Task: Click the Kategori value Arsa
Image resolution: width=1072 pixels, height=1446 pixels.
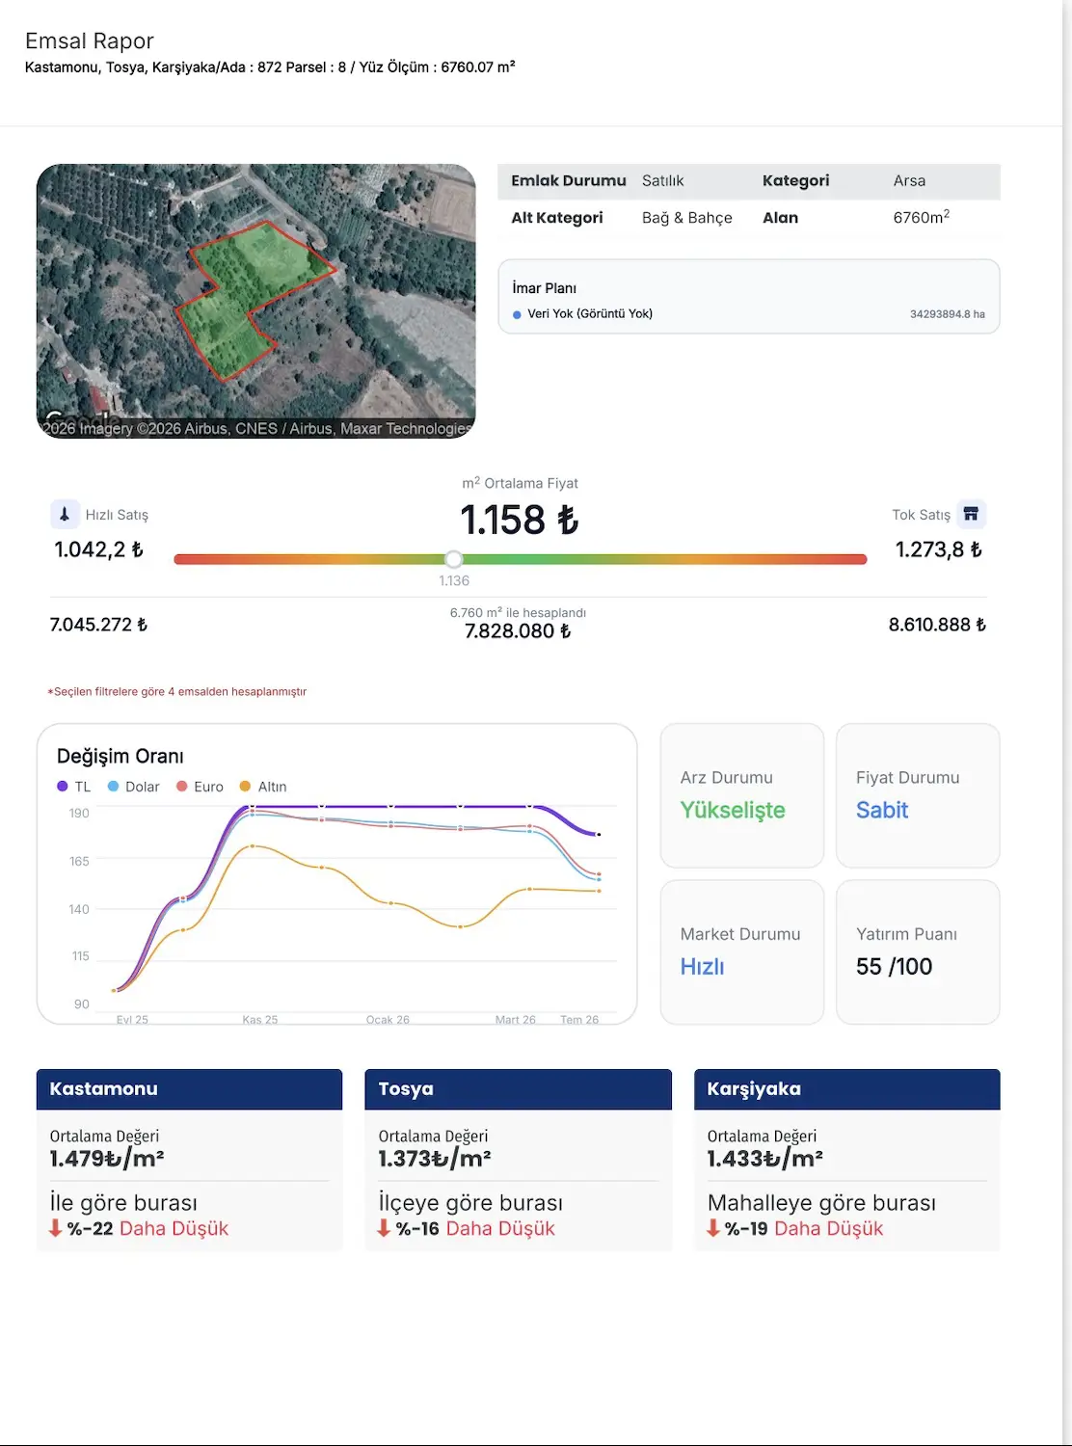Action: pos(909,180)
